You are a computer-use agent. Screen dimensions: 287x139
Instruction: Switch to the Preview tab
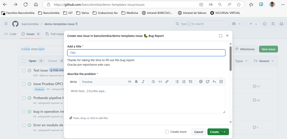coord(87,82)
